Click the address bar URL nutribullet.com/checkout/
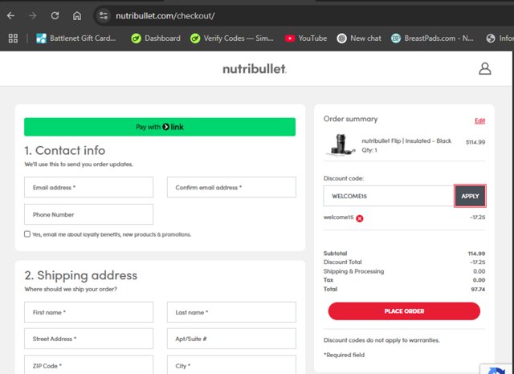 coord(165,16)
